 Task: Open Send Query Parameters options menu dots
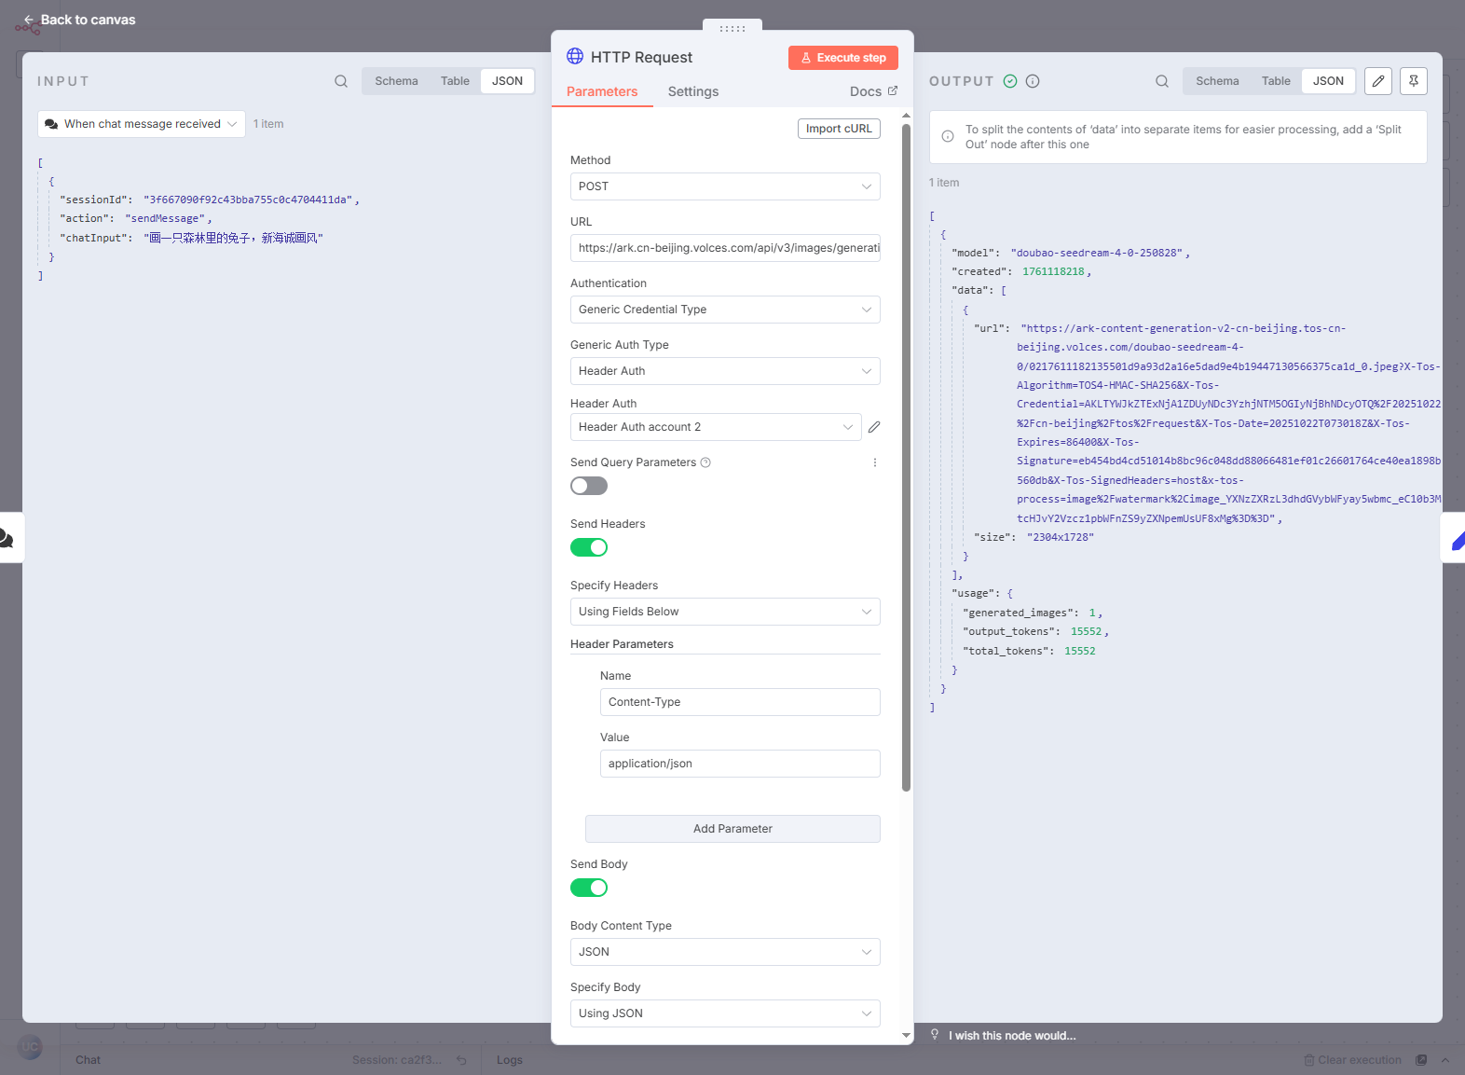pyautogui.click(x=874, y=462)
